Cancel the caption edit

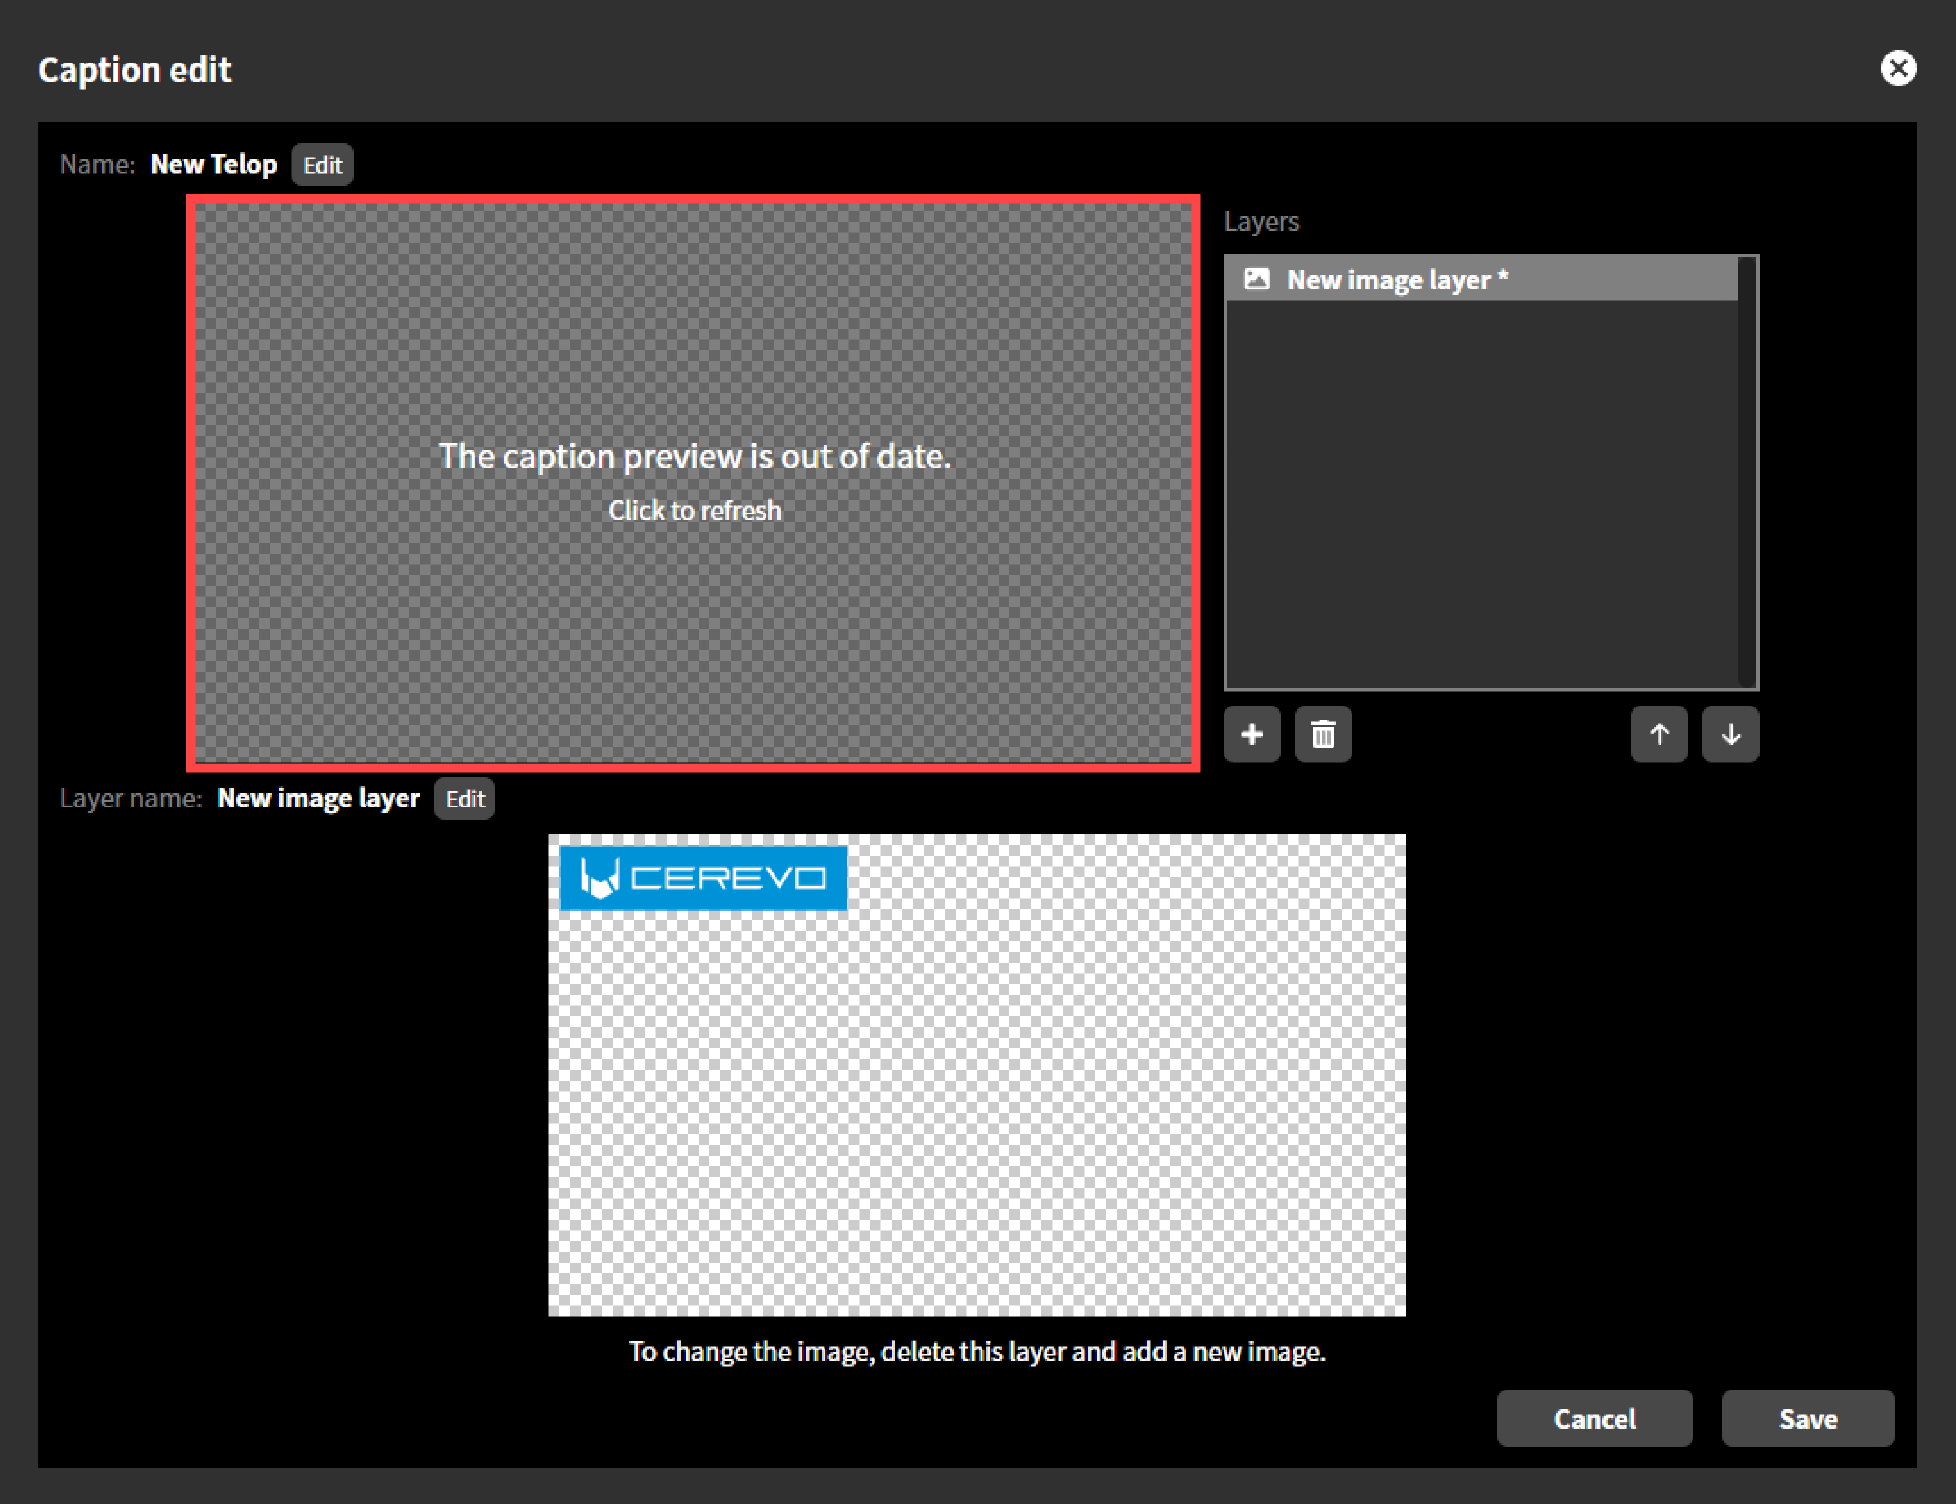point(1594,1418)
